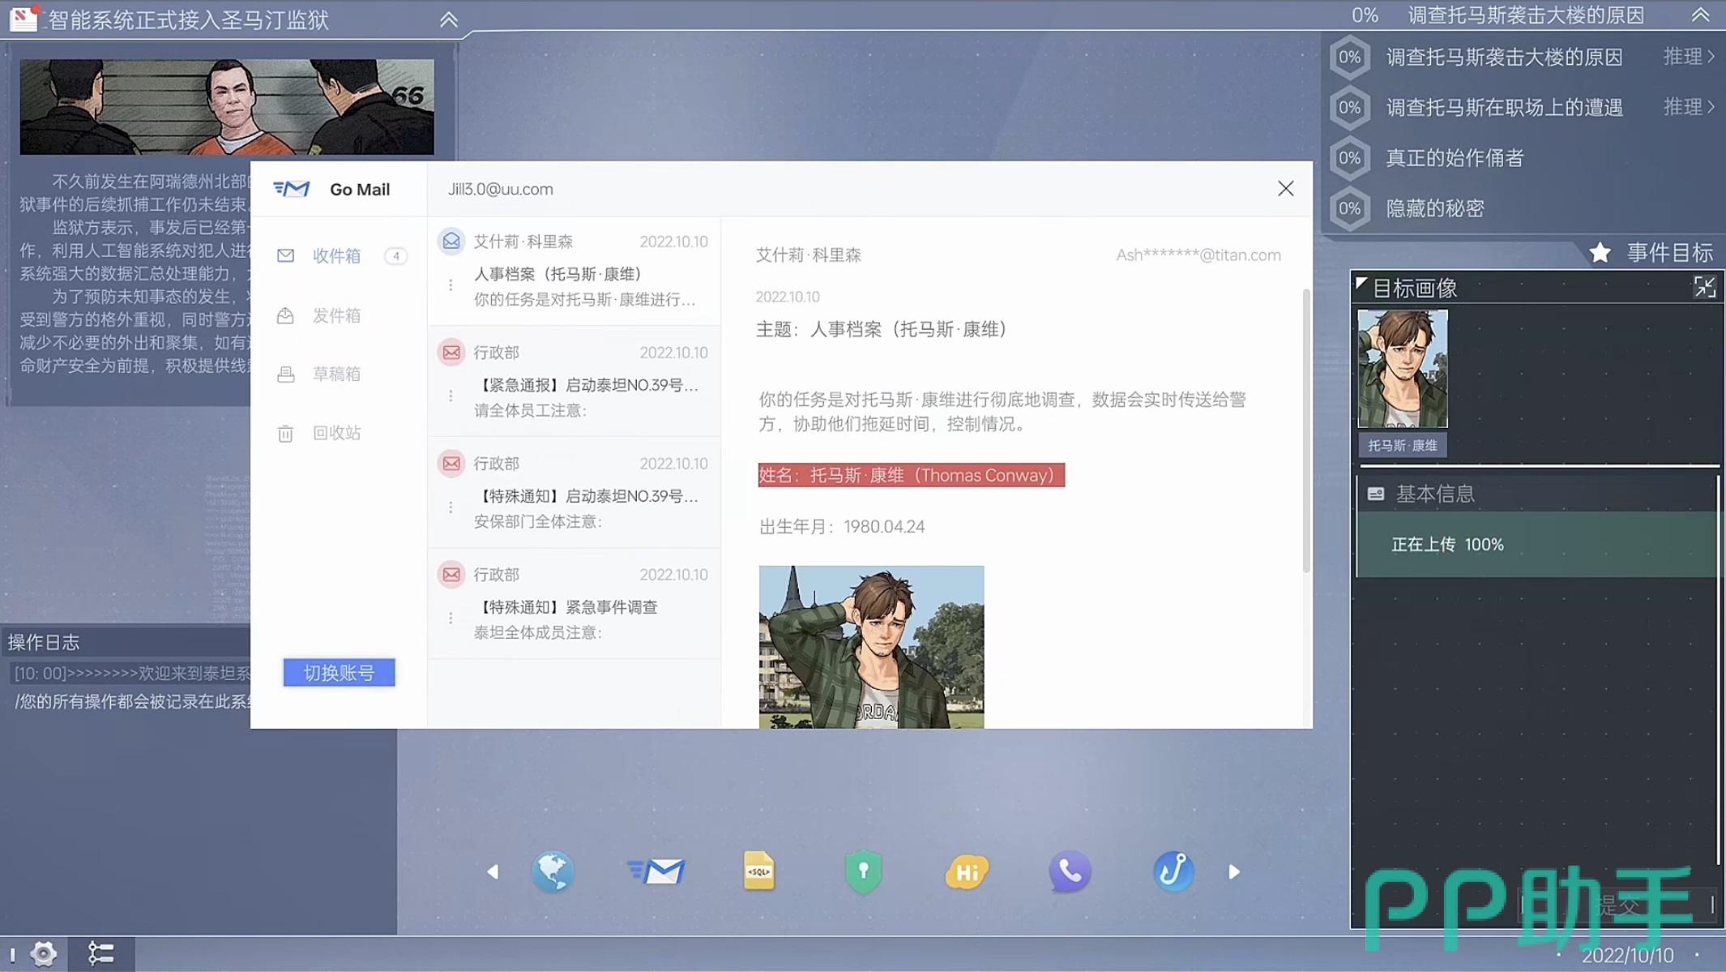Click the date 2022/10/10 in bottom bar
This screenshot has width=1726, height=972.
pos(1627,955)
